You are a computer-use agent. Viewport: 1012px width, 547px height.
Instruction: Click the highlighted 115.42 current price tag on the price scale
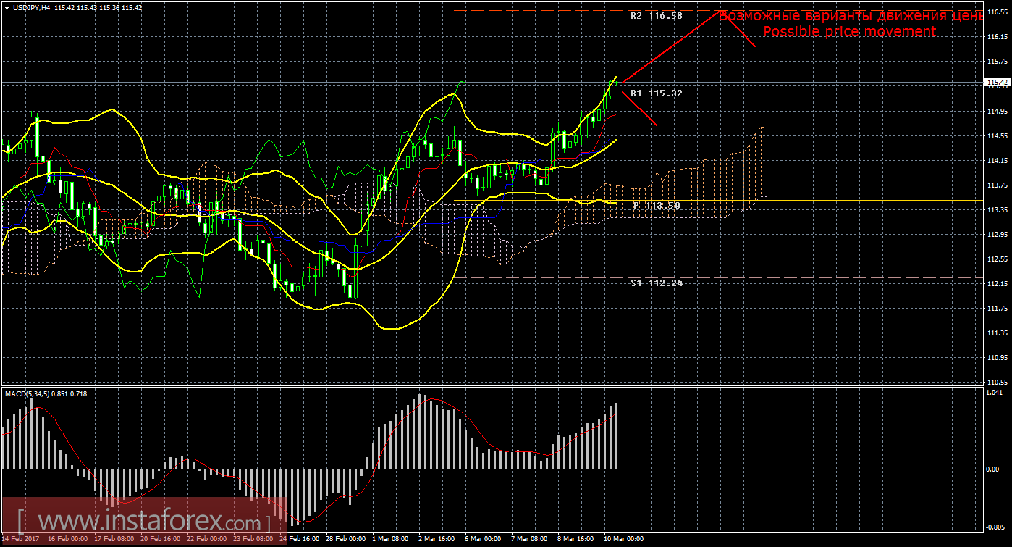pyautogui.click(x=998, y=83)
